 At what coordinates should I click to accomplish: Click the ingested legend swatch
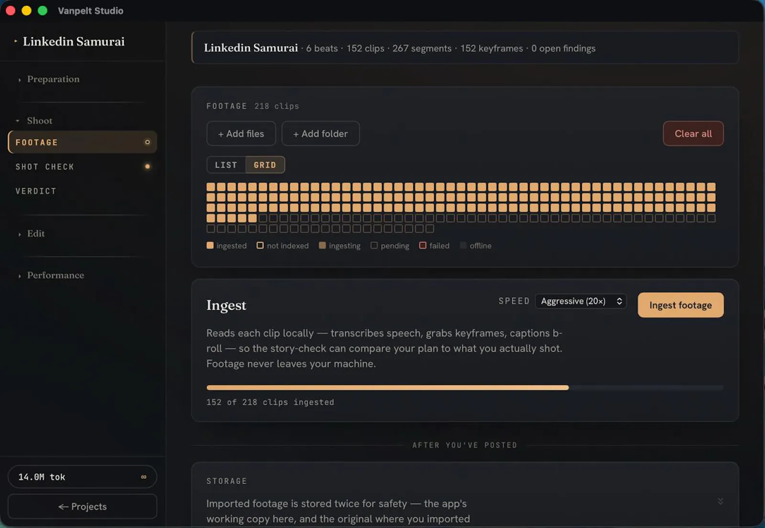tap(210, 246)
